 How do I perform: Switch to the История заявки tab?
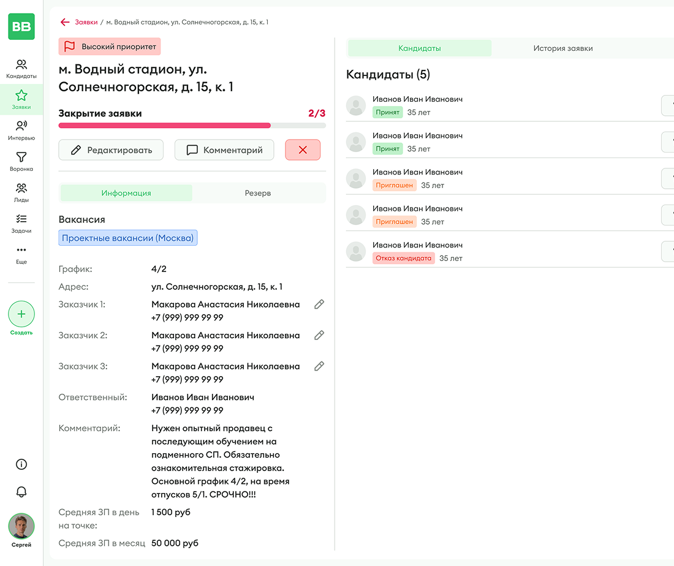pos(562,48)
